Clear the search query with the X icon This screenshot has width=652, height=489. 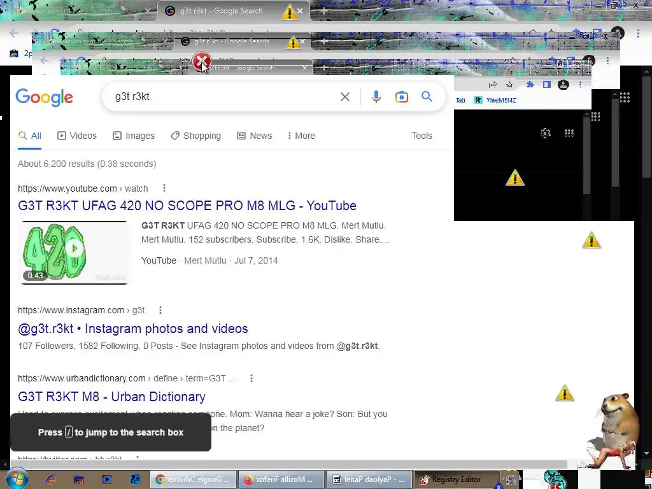pyautogui.click(x=344, y=97)
